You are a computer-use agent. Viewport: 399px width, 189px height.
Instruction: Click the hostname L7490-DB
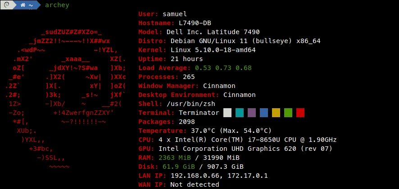coord(195,23)
